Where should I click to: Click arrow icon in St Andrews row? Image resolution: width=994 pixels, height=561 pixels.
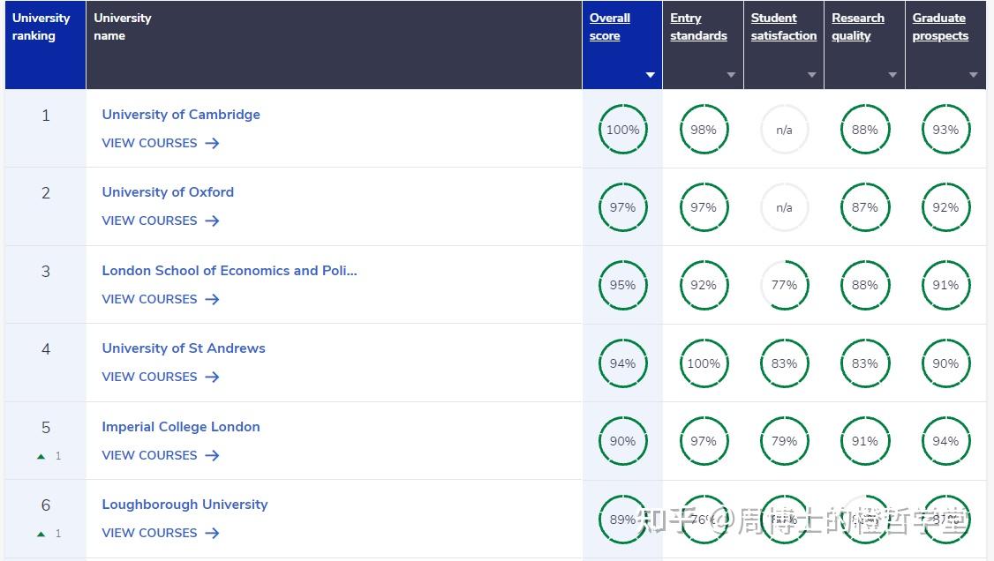pyautogui.click(x=212, y=377)
